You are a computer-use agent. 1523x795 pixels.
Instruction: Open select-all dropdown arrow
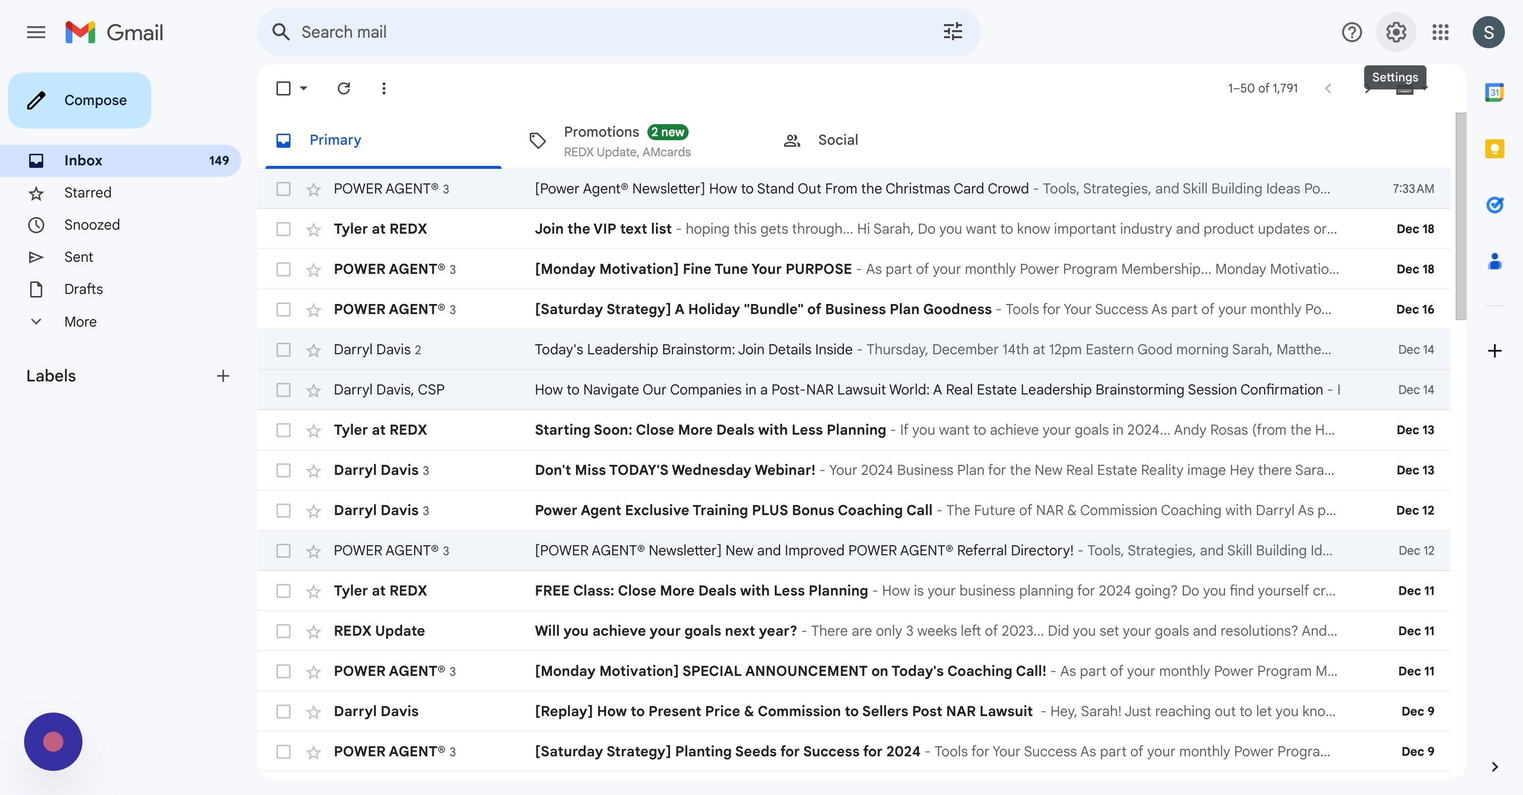tap(304, 88)
